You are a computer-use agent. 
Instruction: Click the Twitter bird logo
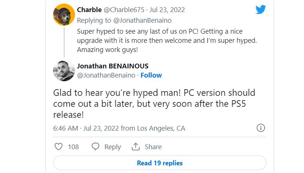pos(260,10)
